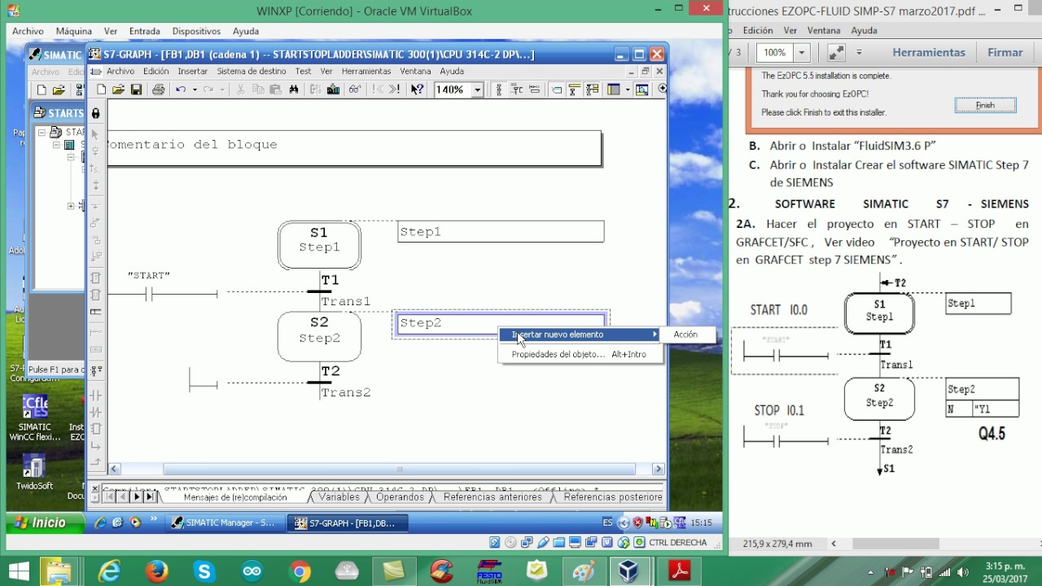Switch to the Variables tab

tap(339, 497)
